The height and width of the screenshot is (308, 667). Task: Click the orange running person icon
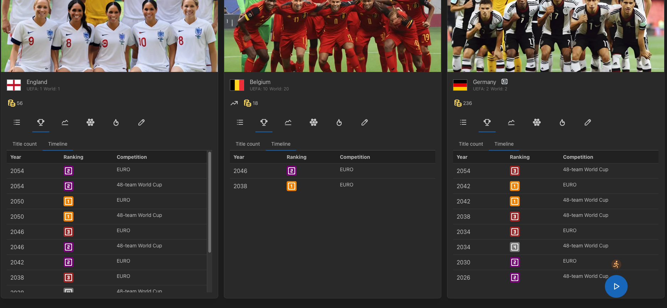616,264
